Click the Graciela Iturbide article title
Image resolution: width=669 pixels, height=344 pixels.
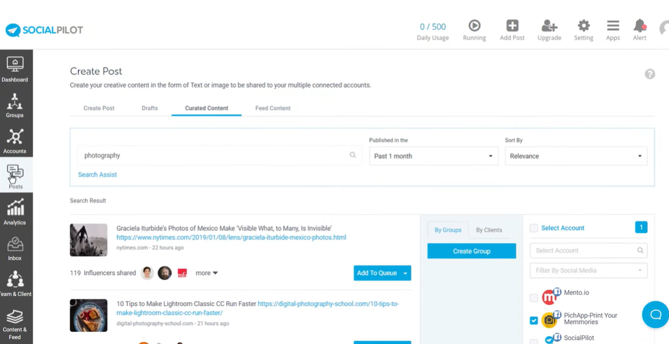(x=224, y=228)
